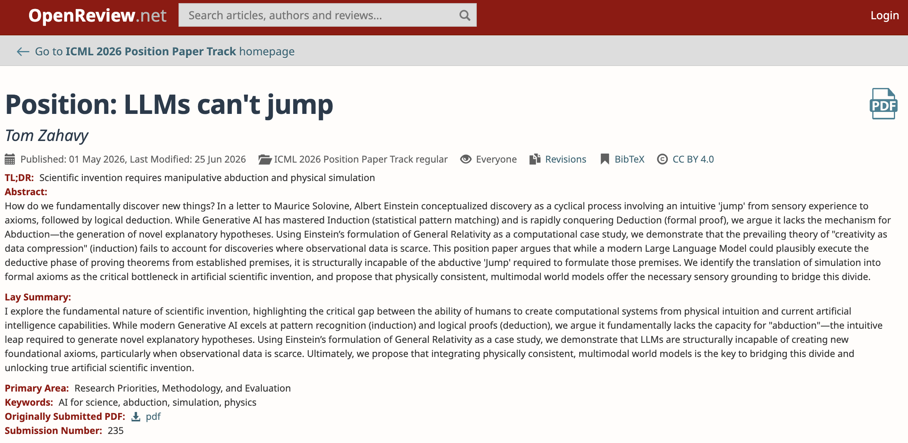
Task: Open the Login link
Action: 884,15
